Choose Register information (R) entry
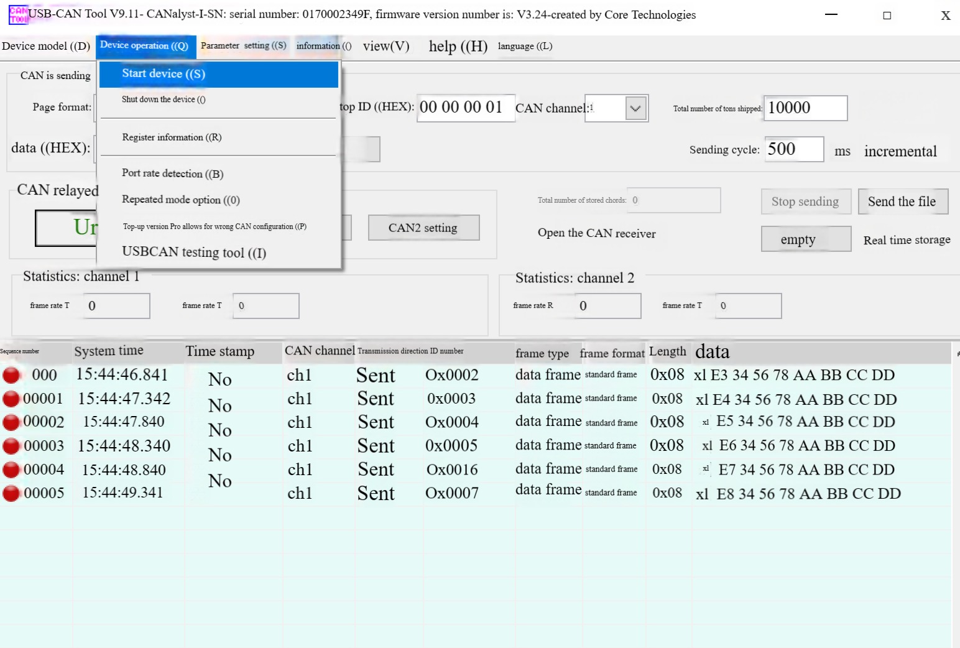 tap(219, 137)
